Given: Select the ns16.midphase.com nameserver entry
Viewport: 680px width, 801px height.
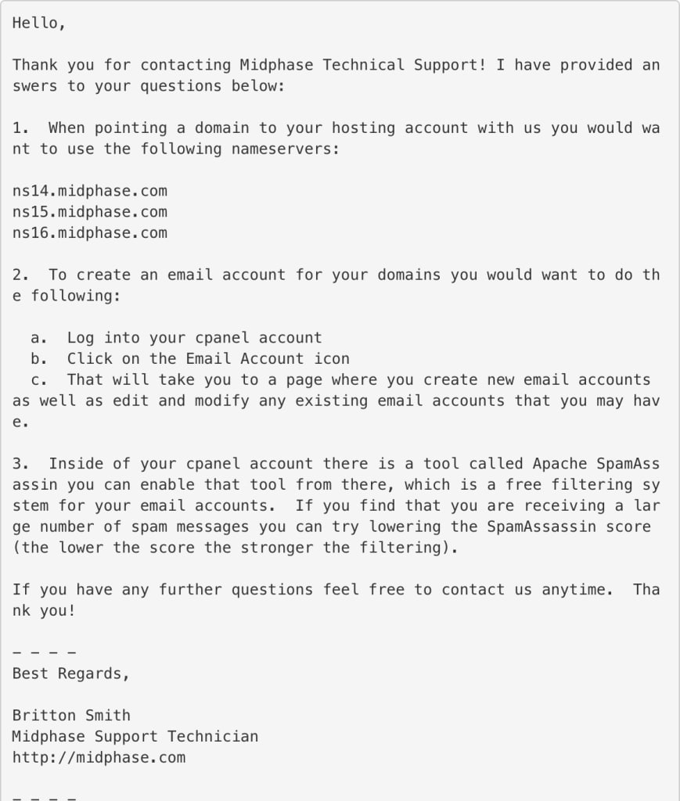Looking at the screenshot, I should (x=89, y=233).
